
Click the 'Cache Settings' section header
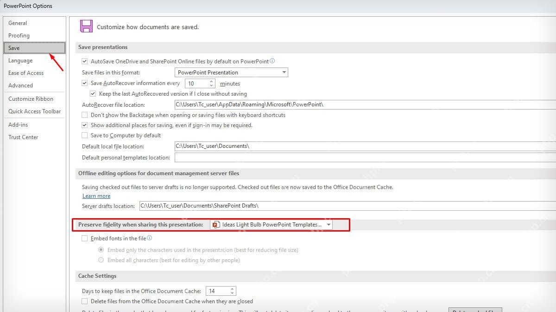pyautogui.click(x=97, y=276)
